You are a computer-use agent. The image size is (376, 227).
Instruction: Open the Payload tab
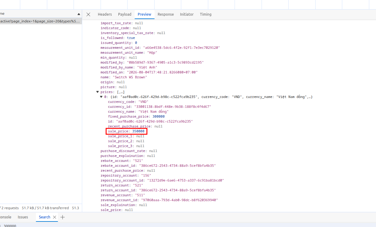coord(125,14)
